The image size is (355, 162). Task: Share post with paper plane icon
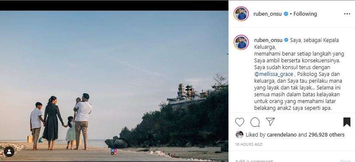click(270, 122)
